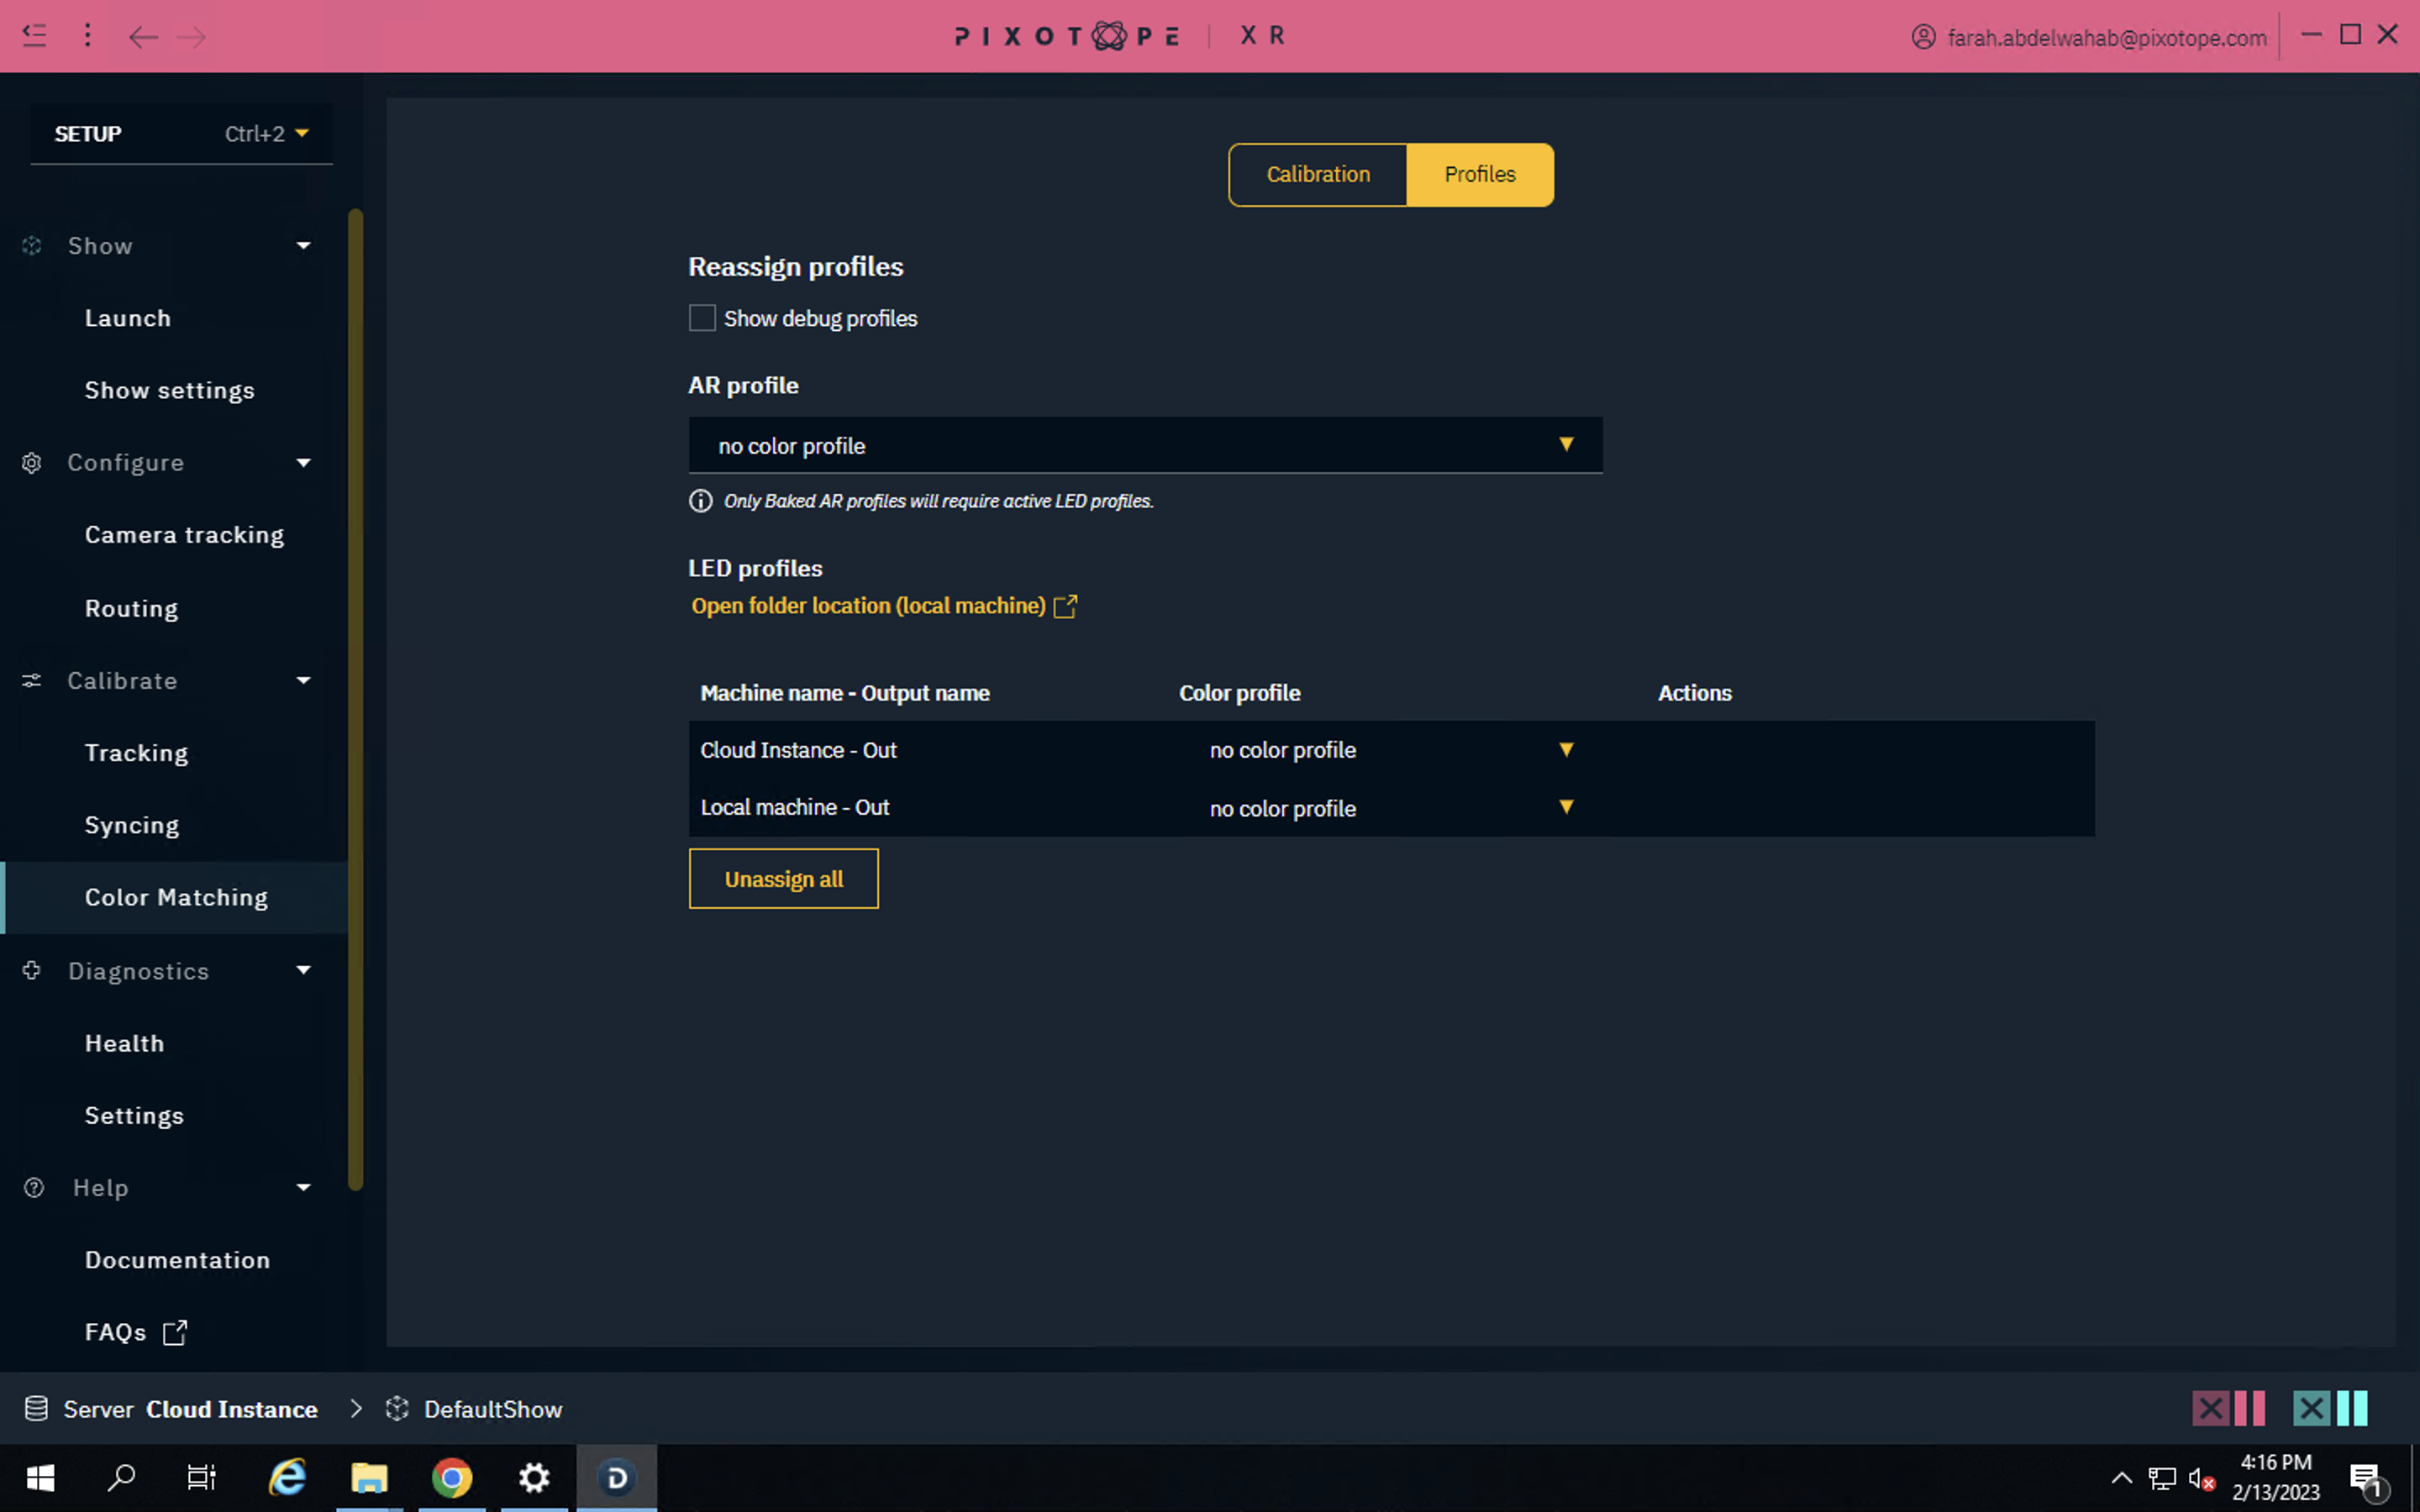The height and width of the screenshot is (1512, 2420).
Task: Open Settings under Diagnostics
Action: tap(135, 1115)
